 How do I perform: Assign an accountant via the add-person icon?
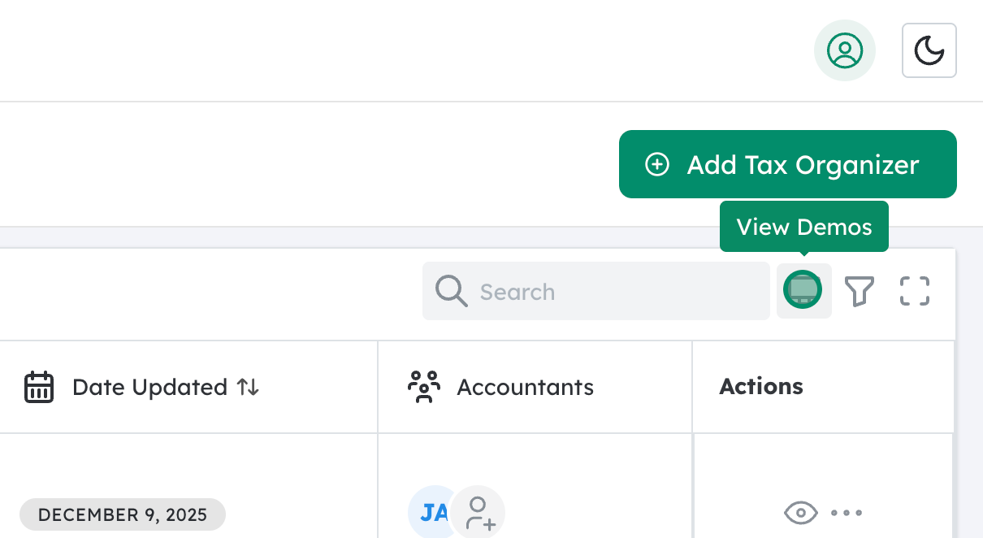(x=479, y=513)
